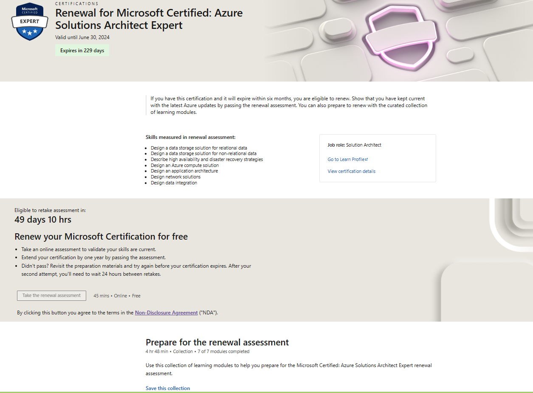Click the Take an online assessment bullet

pos(89,249)
